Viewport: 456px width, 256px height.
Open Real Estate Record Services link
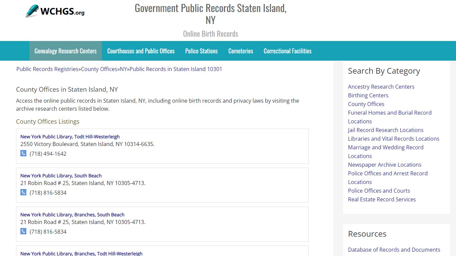click(382, 199)
